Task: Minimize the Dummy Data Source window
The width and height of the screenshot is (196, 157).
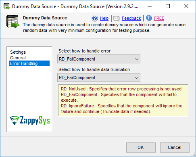Action: (x=150, y=6)
